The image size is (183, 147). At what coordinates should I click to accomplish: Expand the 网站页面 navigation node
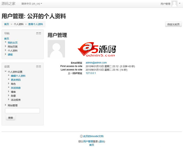(x=5, y=46)
